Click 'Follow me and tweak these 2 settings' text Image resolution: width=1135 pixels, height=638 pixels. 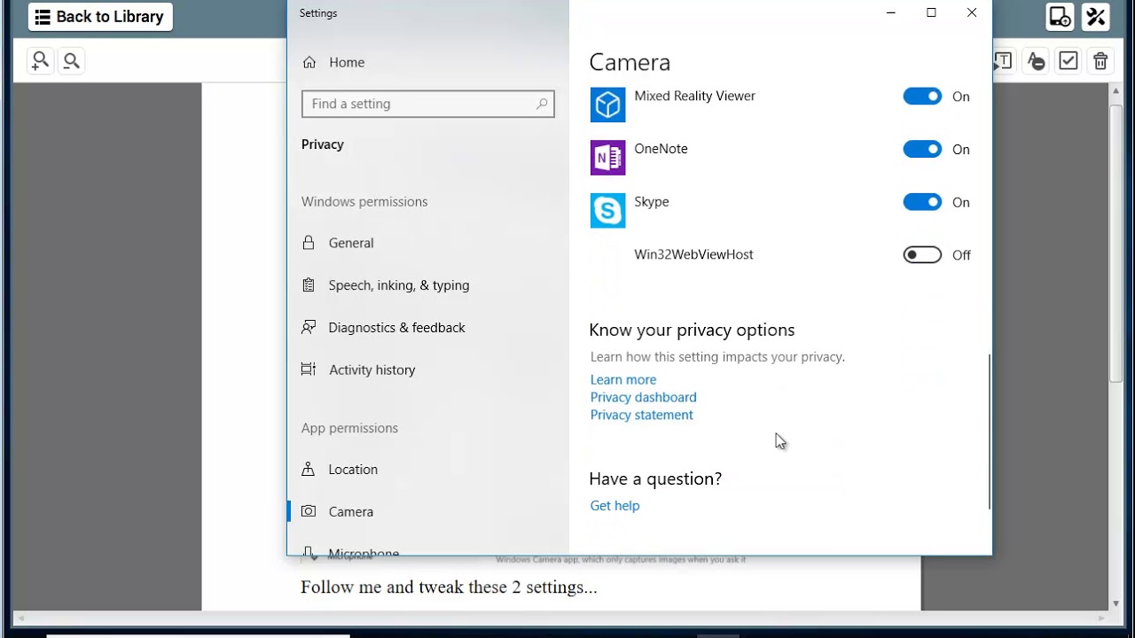pyautogui.click(x=449, y=587)
